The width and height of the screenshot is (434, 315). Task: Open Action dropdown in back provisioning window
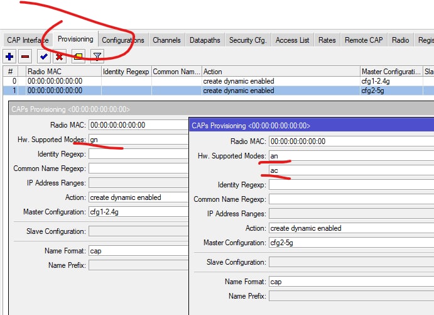[x=138, y=197]
